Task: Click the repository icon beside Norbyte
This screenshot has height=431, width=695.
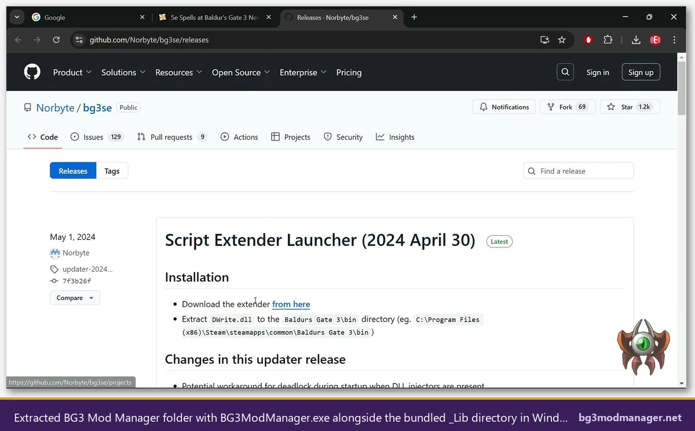Action: pyautogui.click(x=27, y=108)
